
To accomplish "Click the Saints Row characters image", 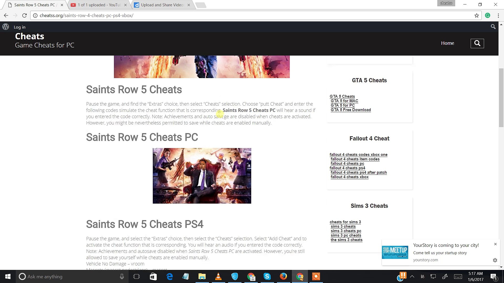I will tap(202, 176).
